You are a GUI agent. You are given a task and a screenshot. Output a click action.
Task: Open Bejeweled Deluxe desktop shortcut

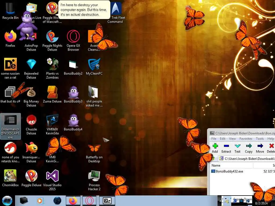(31, 68)
